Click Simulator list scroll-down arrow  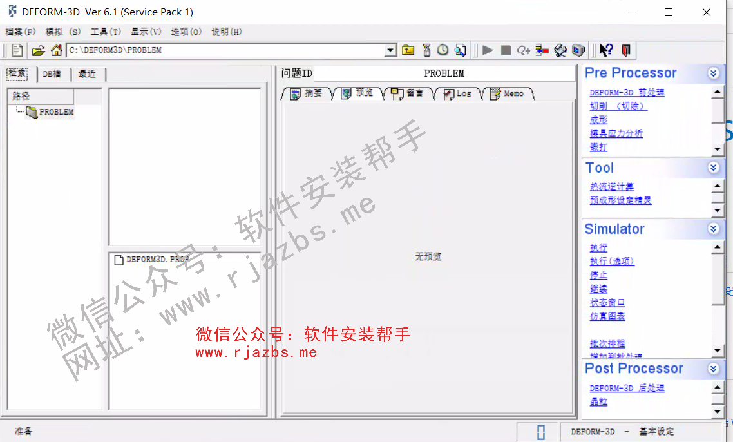[x=718, y=351]
